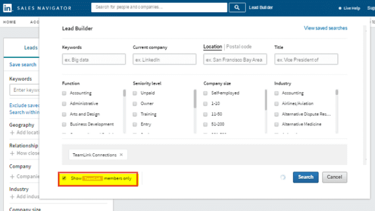Screen dimensions: 375x211
Task: Check the 51-200 company size checkbox
Action: point(205,124)
